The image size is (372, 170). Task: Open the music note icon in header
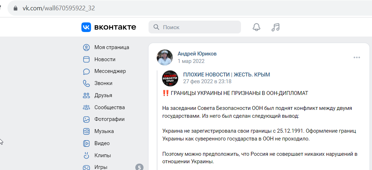coord(276,27)
